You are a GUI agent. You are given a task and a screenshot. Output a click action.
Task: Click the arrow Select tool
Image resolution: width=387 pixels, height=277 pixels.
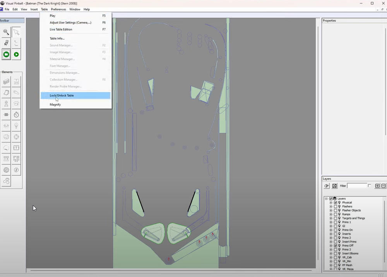(x=16, y=32)
